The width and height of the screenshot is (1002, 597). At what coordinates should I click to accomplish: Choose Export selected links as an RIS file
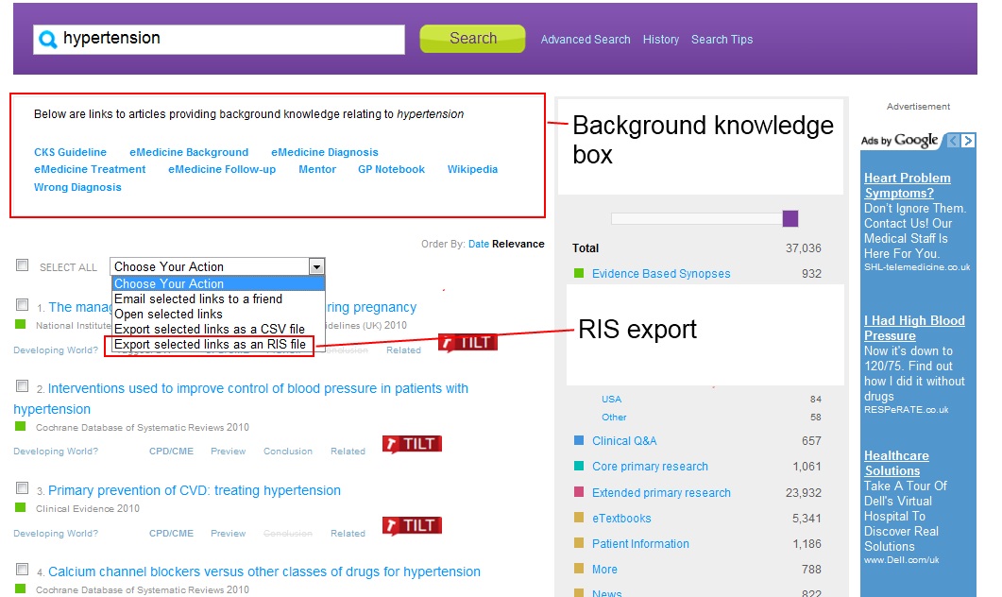click(x=210, y=345)
